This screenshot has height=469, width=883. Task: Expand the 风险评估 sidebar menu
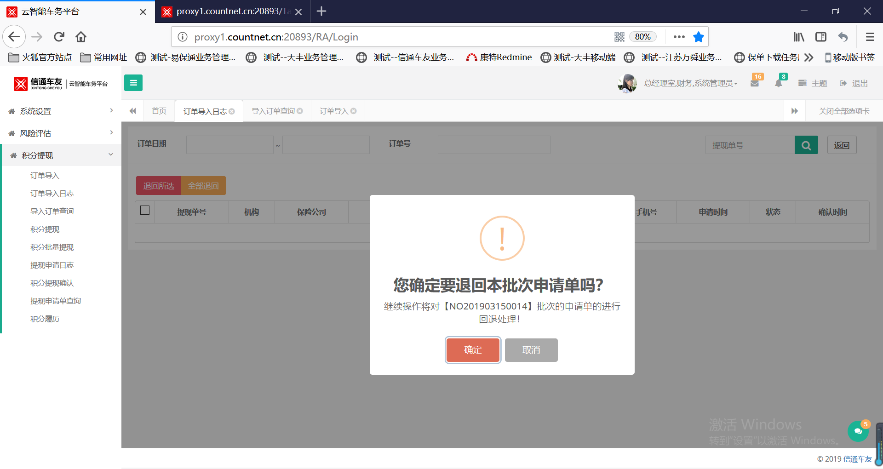point(61,133)
